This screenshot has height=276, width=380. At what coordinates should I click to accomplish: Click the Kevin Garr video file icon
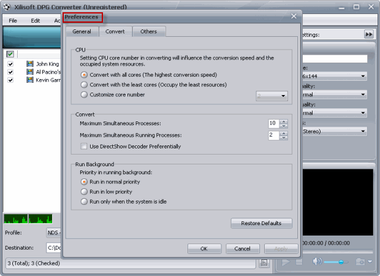click(30, 80)
